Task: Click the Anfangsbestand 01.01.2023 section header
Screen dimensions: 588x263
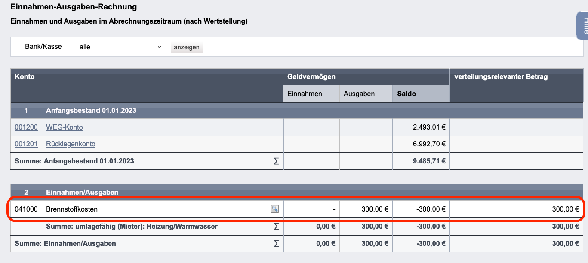Action: 91,110
